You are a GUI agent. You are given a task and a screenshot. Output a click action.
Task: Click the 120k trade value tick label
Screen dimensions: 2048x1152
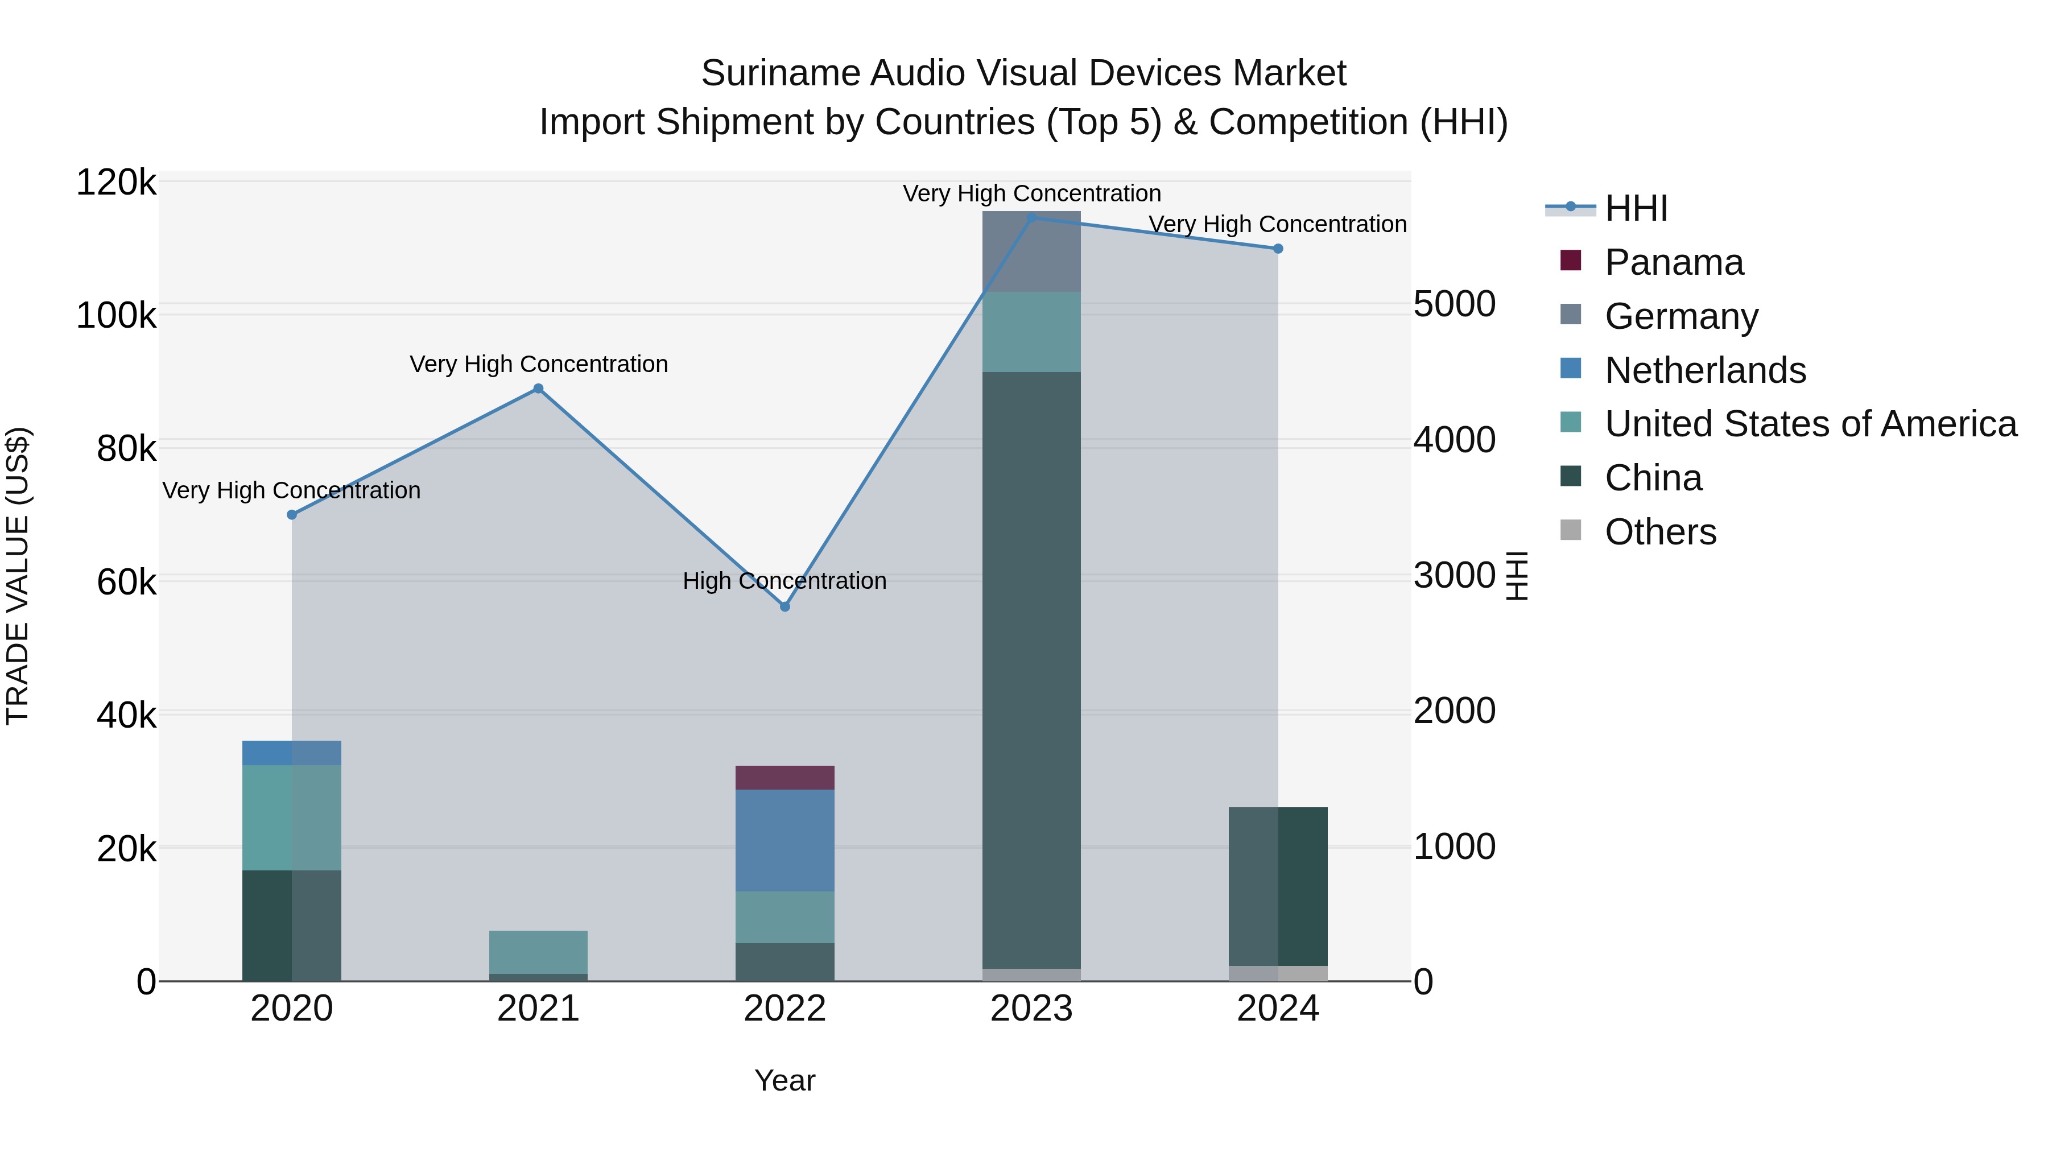pos(117,183)
